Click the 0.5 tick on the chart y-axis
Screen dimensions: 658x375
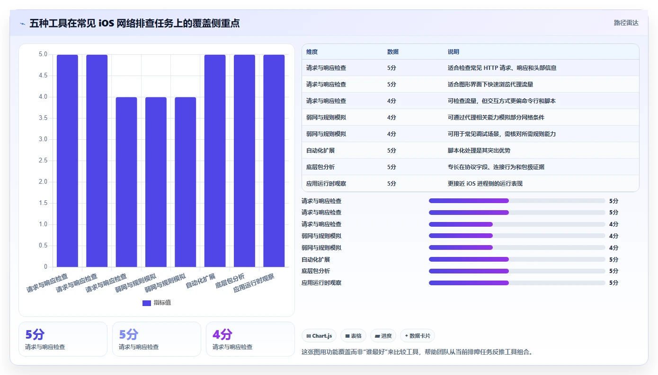tap(43, 246)
